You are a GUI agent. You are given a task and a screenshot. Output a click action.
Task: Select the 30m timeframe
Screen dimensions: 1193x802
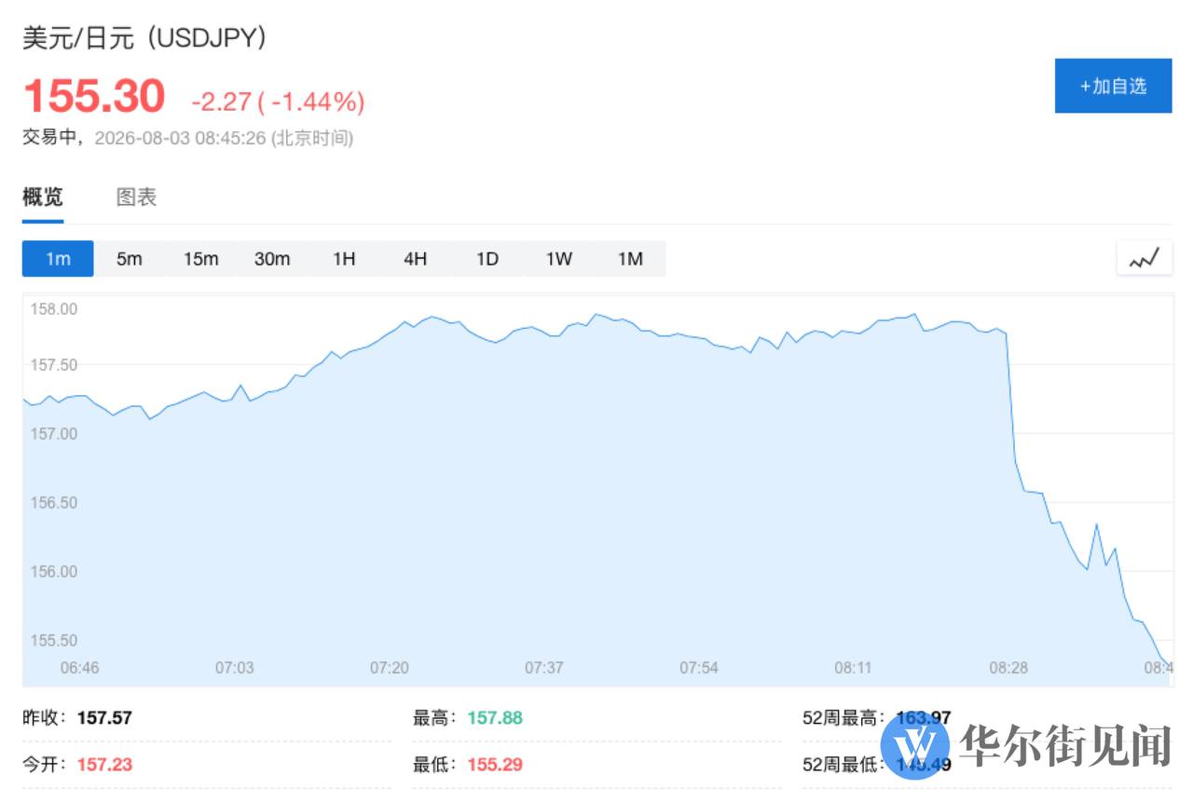click(x=272, y=259)
